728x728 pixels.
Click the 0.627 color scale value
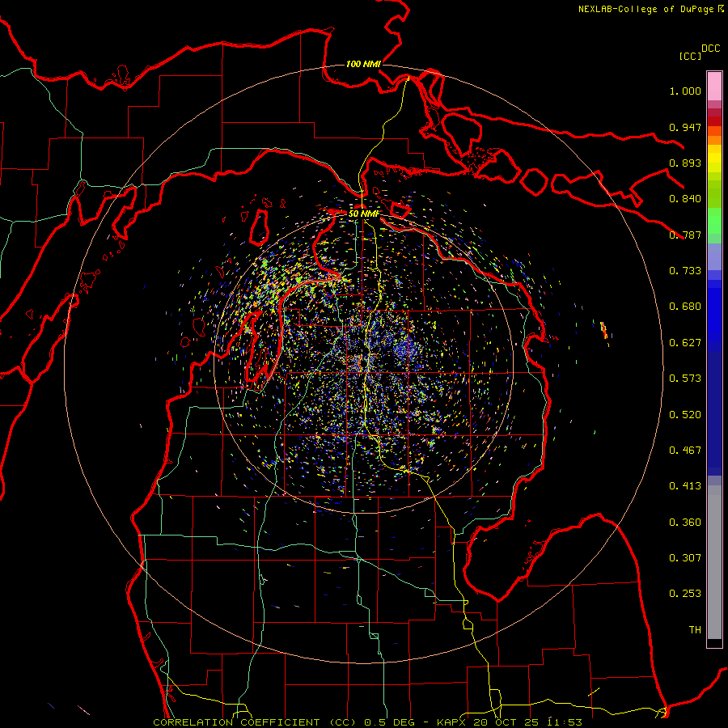(x=685, y=343)
